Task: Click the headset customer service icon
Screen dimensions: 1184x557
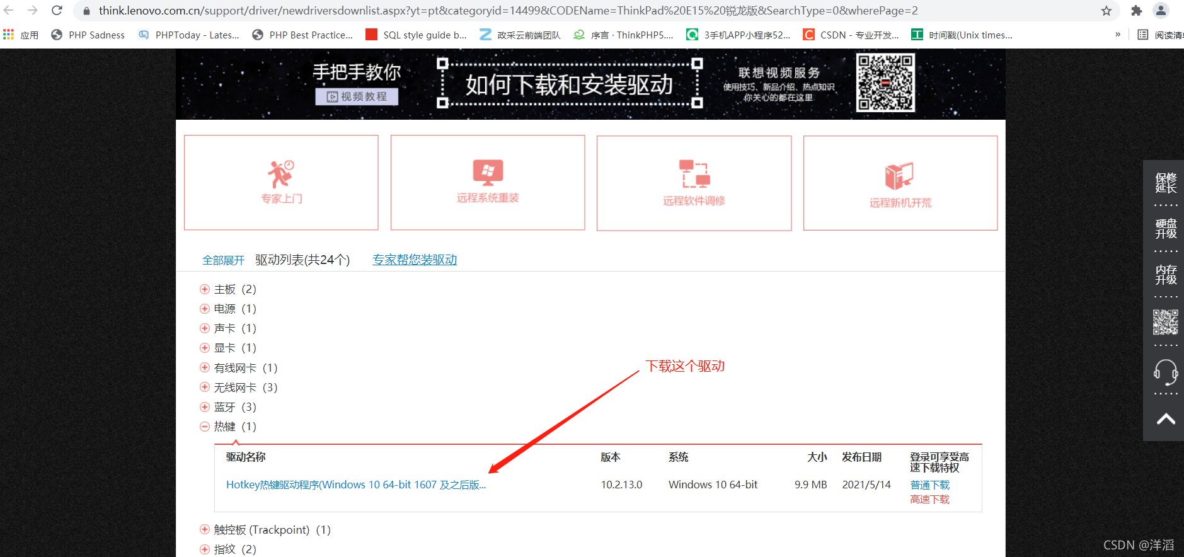Action: point(1166,372)
